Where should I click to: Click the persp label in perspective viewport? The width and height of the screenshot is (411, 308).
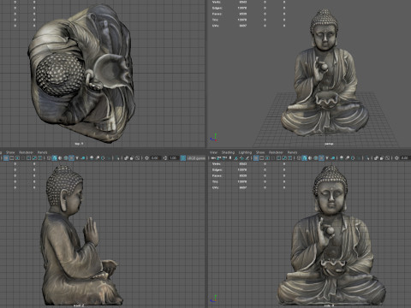coord(329,144)
